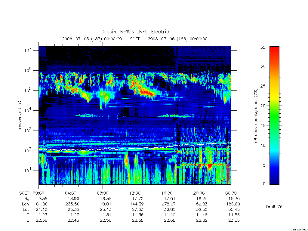Click the 'Lat' row label

pyautogui.click(x=26, y=210)
